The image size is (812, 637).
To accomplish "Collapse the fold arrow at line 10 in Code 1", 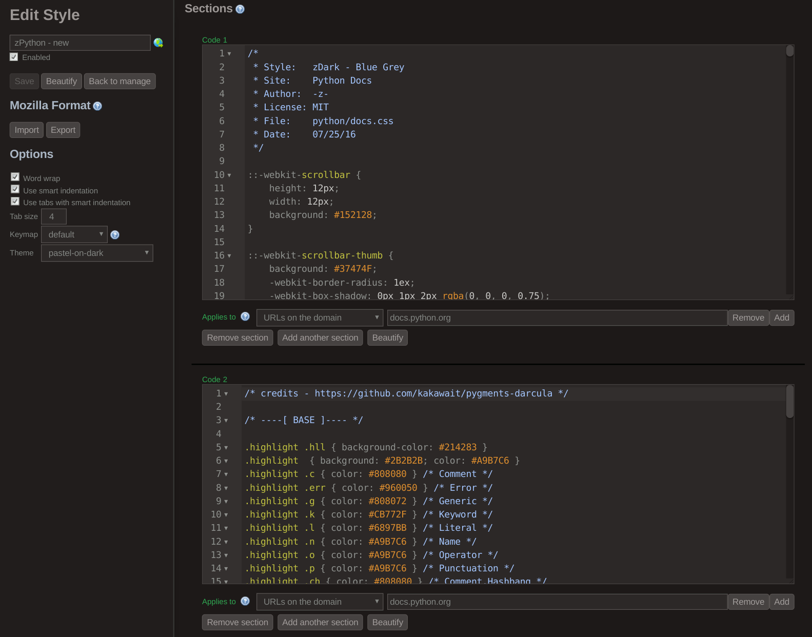I will 229,175.
